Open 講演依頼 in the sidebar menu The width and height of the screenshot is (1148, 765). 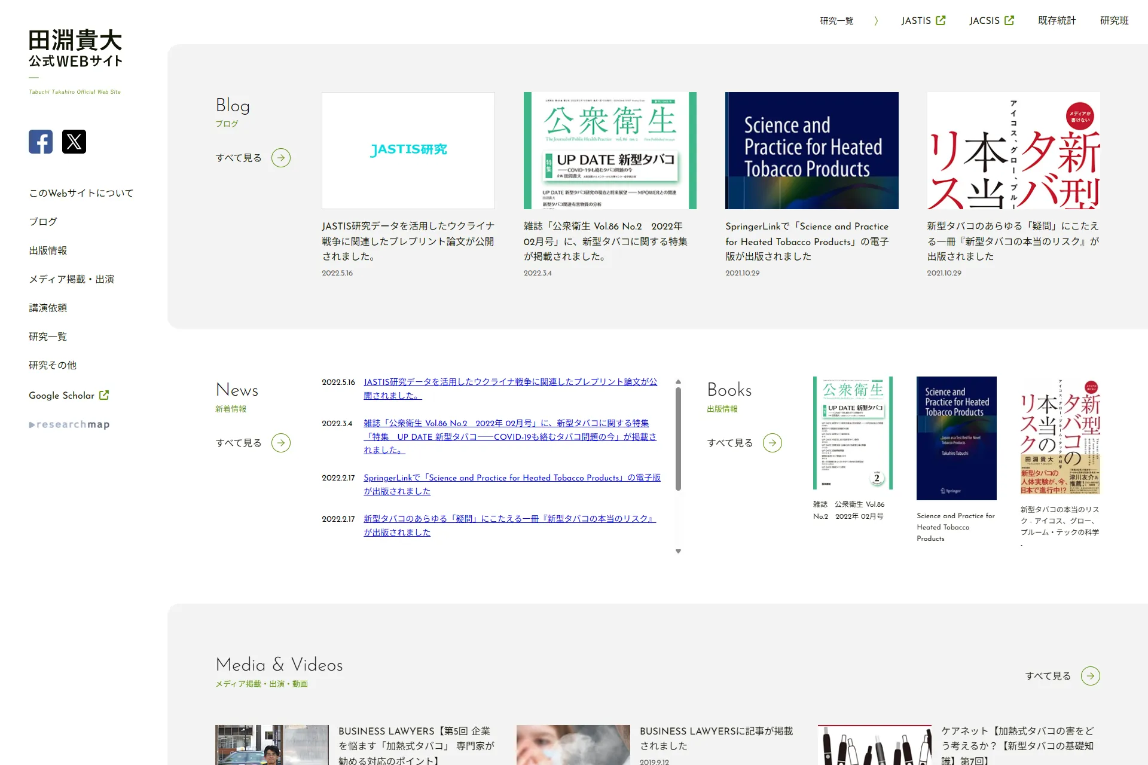click(48, 308)
